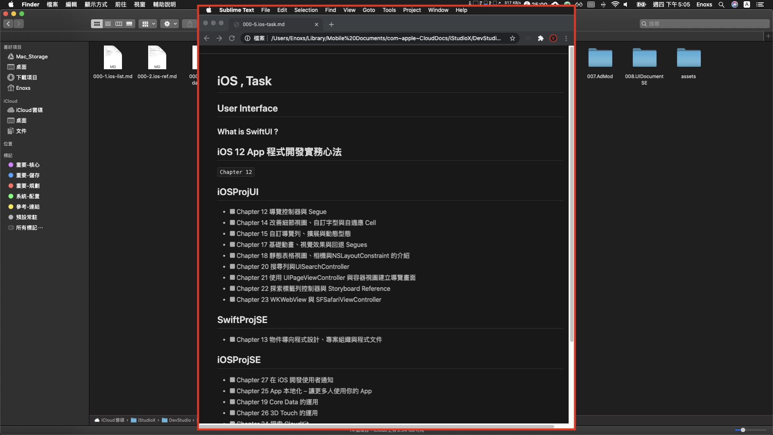Close the 000-5.ios-task.md tab
The image size is (773, 435).
pos(316,25)
